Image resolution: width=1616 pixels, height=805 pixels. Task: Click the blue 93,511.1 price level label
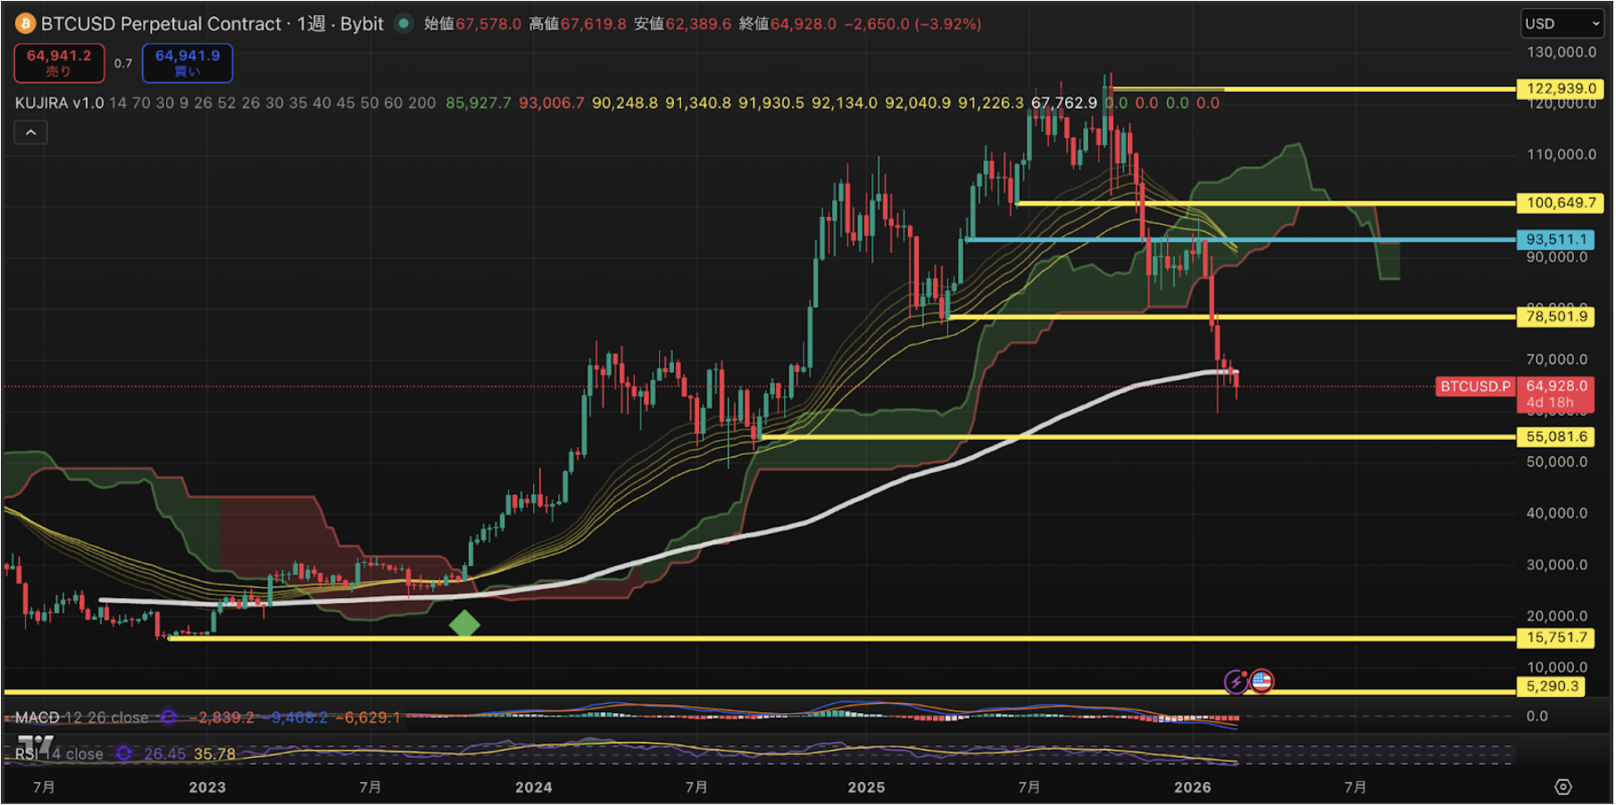[x=1556, y=239]
